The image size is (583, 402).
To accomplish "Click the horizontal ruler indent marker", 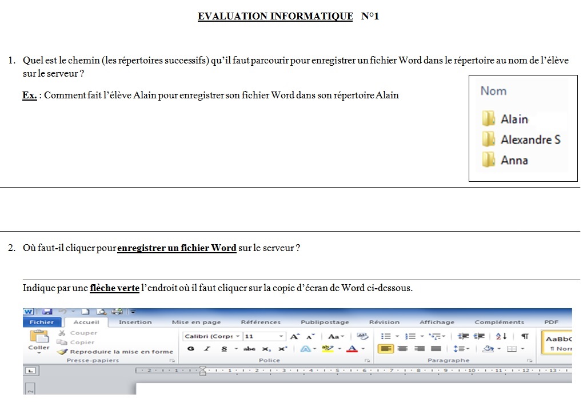I will click(x=203, y=371).
